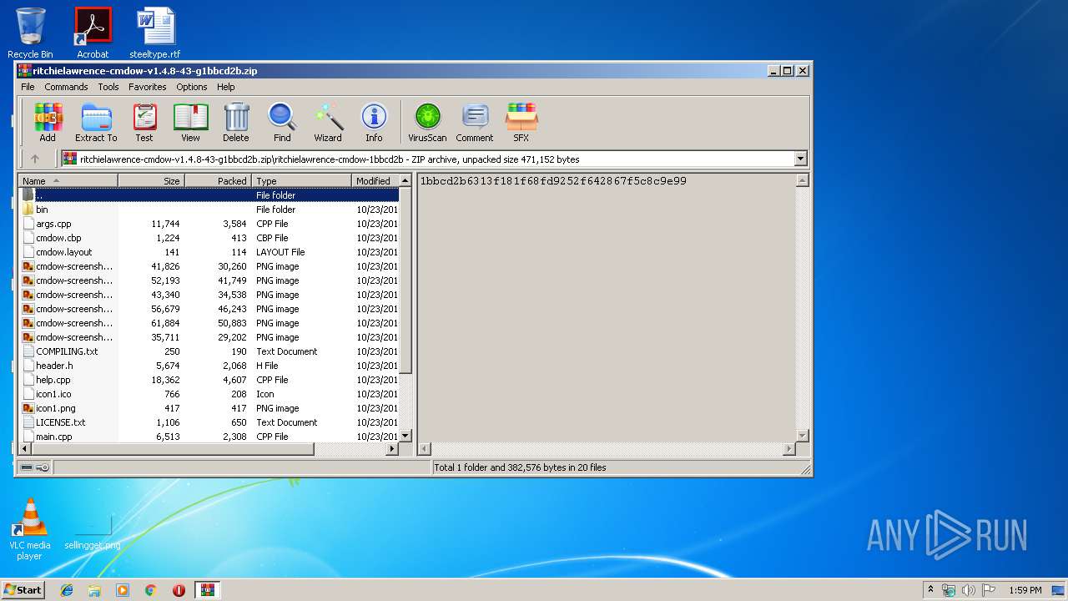Open the Start menu
Image resolution: width=1068 pixels, height=601 pixels.
click(23, 589)
